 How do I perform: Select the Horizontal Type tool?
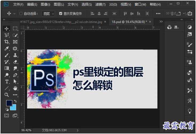(6, 81)
